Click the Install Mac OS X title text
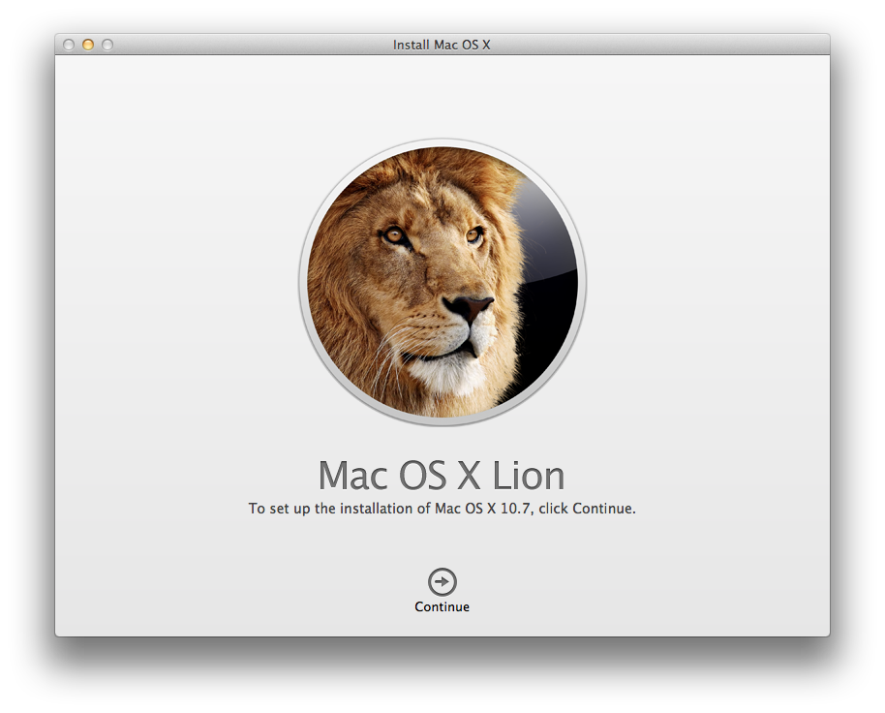This screenshot has width=885, height=713. pos(442,45)
